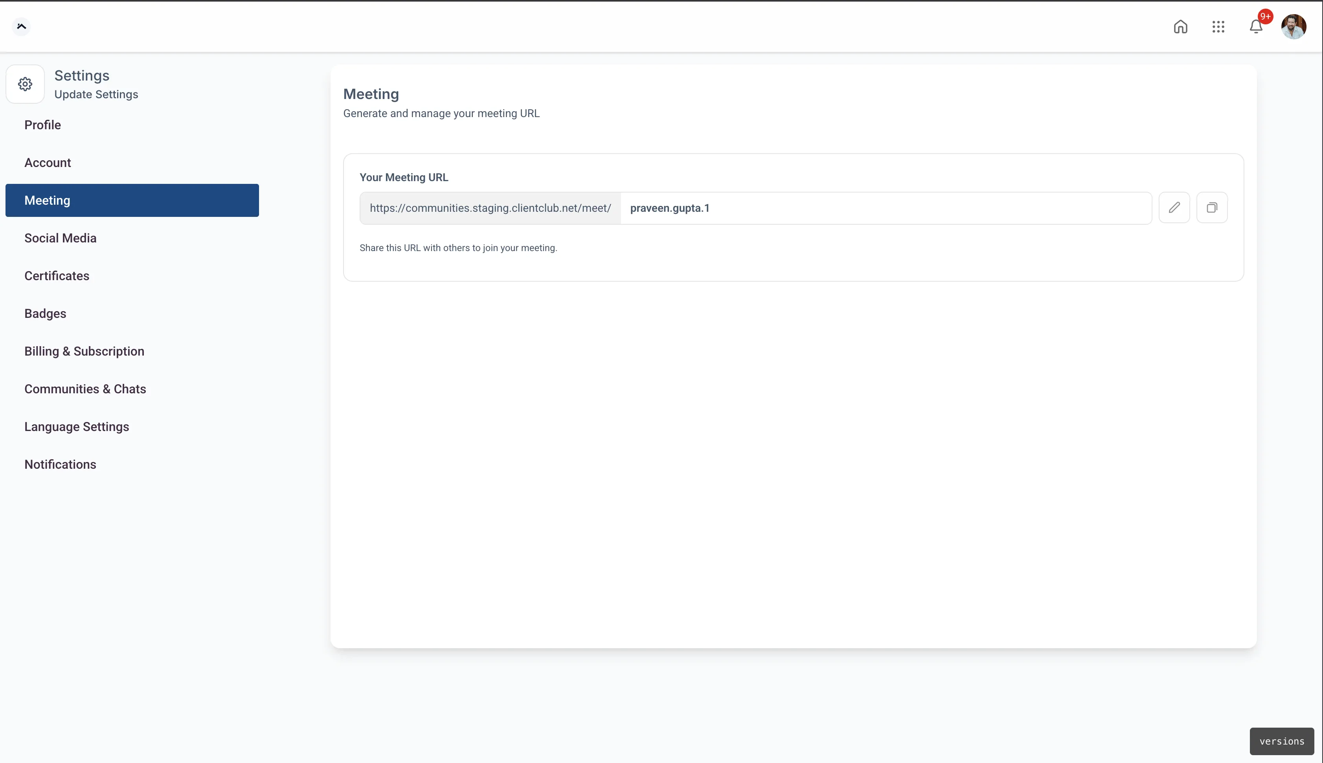
Task: Copy the meeting URL with copy icon
Action: click(x=1212, y=207)
